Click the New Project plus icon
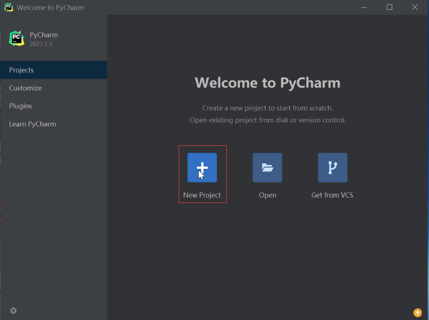Screen dimensions: 429x320 pos(202,167)
